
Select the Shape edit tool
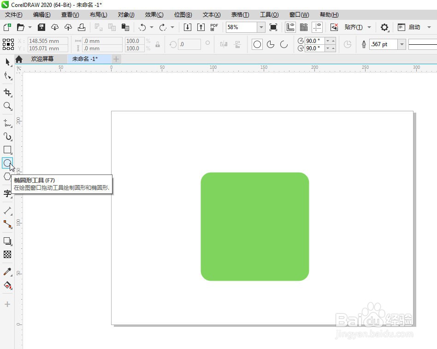(8, 76)
